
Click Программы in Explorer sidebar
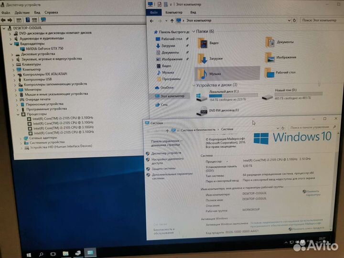point(171,79)
